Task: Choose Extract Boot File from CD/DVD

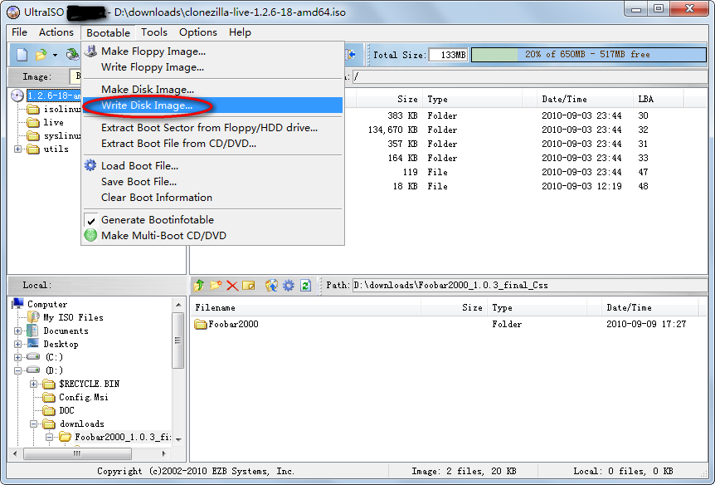Action: click(x=212, y=144)
